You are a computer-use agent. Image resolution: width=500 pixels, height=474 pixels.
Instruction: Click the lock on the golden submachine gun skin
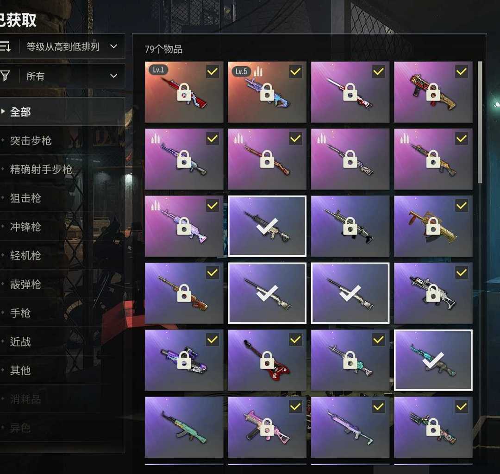433,226
